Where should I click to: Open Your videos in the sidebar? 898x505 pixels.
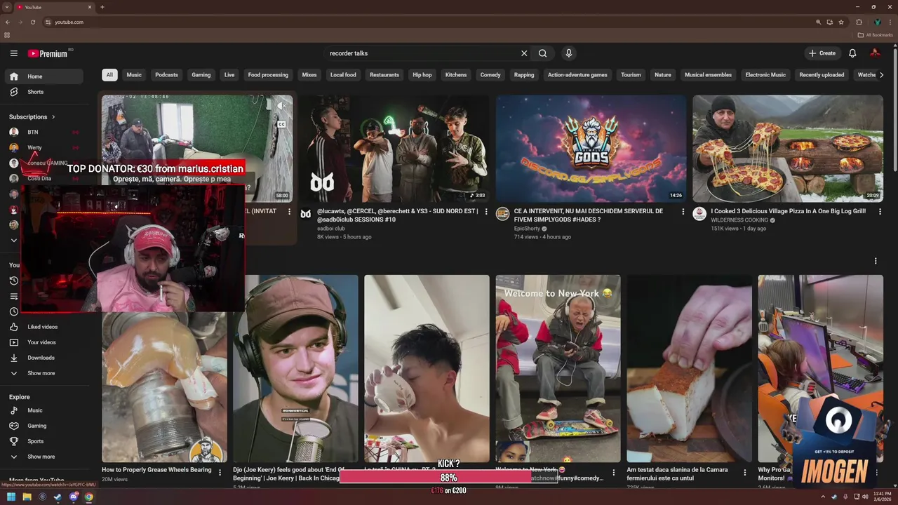tap(43, 342)
